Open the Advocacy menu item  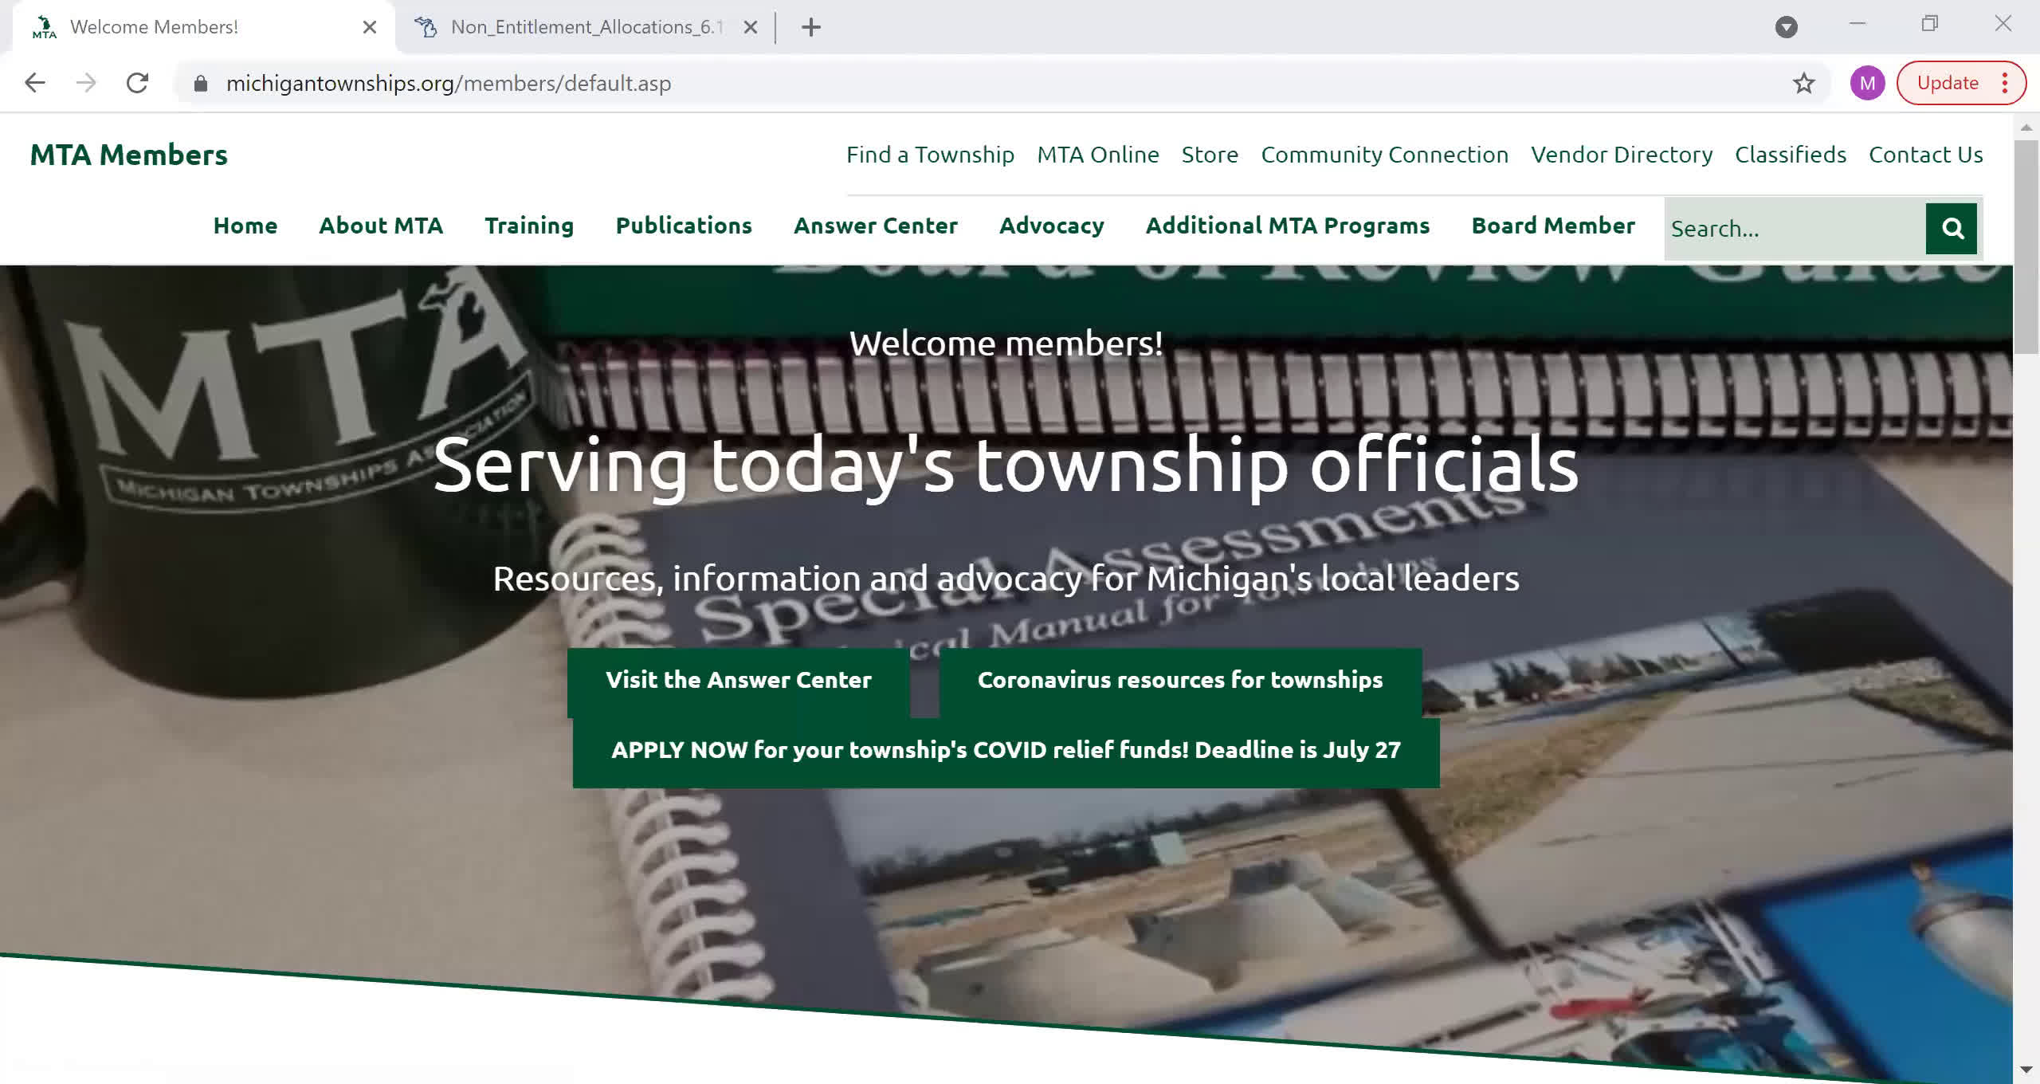[x=1052, y=226]
